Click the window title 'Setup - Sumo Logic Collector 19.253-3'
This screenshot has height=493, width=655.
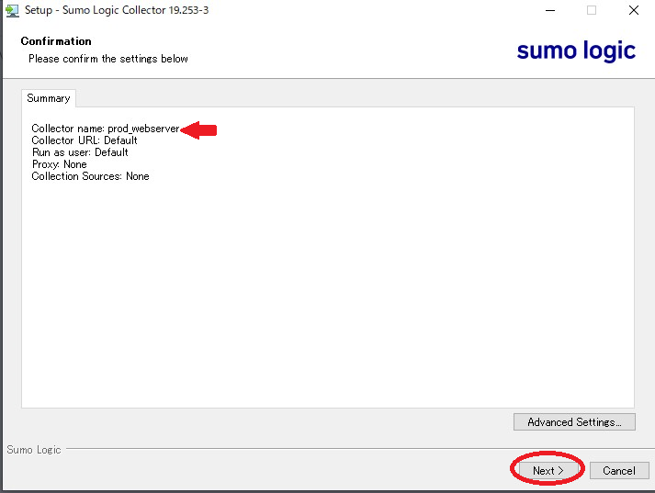pos(117,10)
